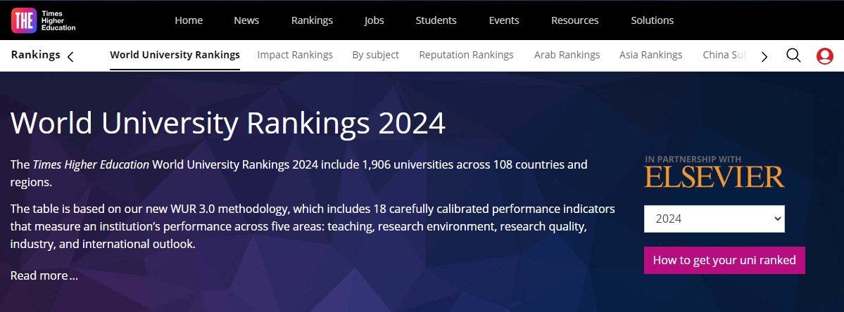This screenshot has width=844, height=312.
Task: Open the News menu item
Action: coord(246,20)
